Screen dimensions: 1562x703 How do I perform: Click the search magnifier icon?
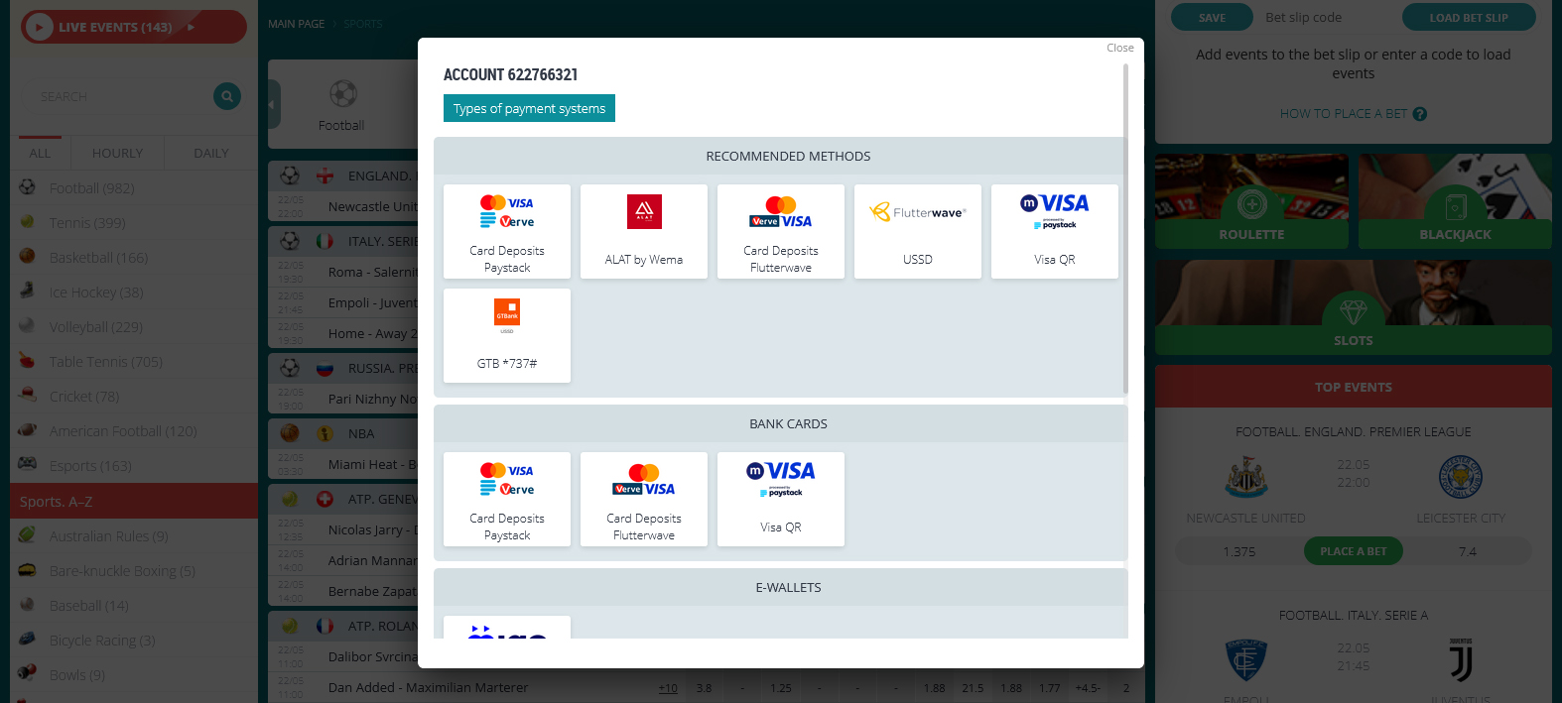pos(227,96)
